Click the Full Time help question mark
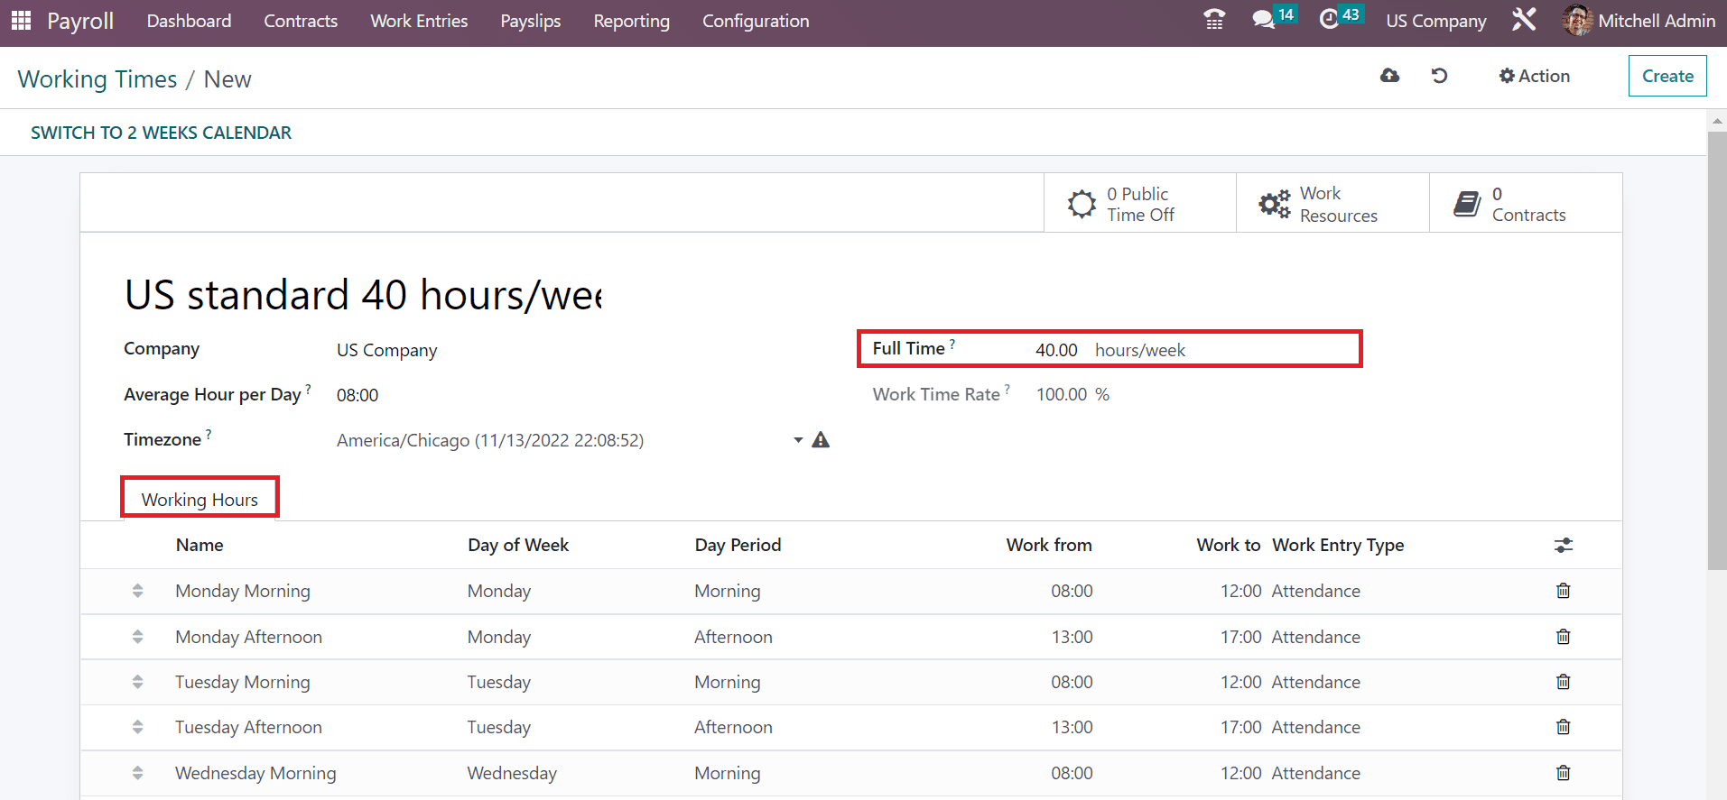 (x=952, y=344)
